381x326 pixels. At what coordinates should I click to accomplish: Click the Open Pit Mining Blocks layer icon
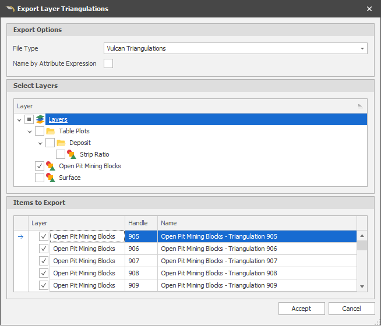click(x=51, y=166)
